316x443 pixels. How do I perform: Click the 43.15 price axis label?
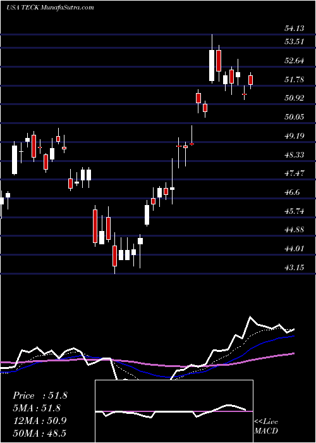pos(295,267)
